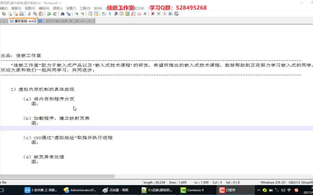This screenshot has height=195, width=313.
Task: Open the speaker volume control in tray
Action: pos(283,190)
